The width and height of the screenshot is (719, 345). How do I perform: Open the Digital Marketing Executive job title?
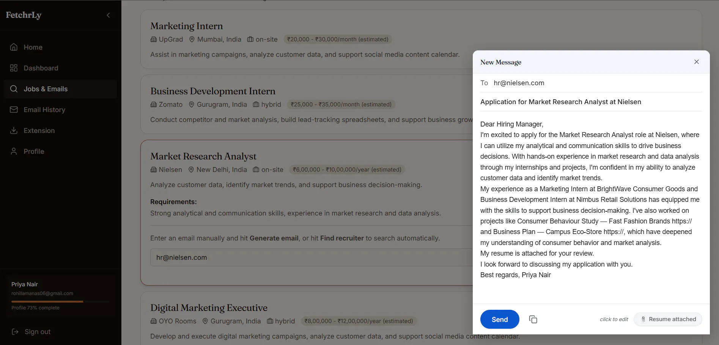pos(209,308)
